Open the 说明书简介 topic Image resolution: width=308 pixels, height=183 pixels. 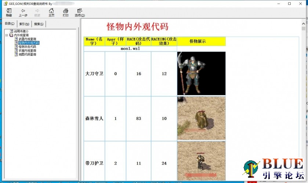(x=21, y=31)
